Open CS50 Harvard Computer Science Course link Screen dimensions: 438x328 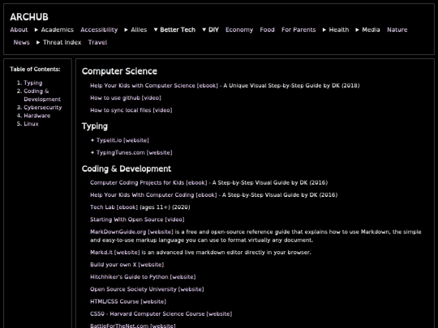click(x=161, y=313)
